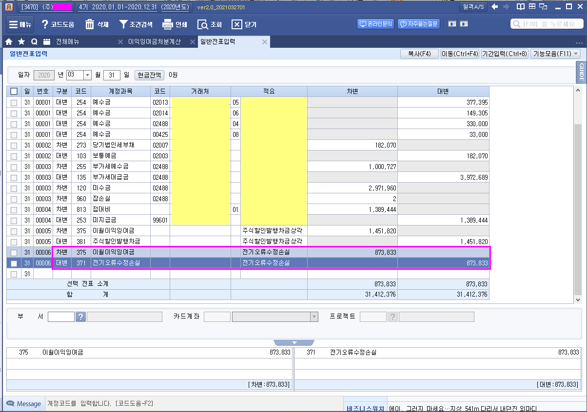Click the 코드도움 question mark icon

tap(45, 24)
